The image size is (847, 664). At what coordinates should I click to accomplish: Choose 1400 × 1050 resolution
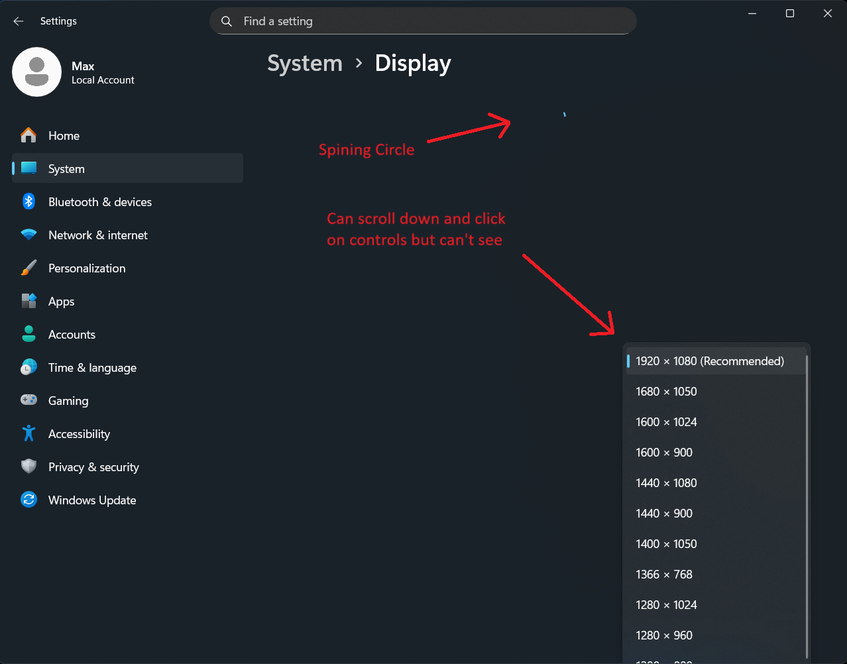tap(716, 544)
